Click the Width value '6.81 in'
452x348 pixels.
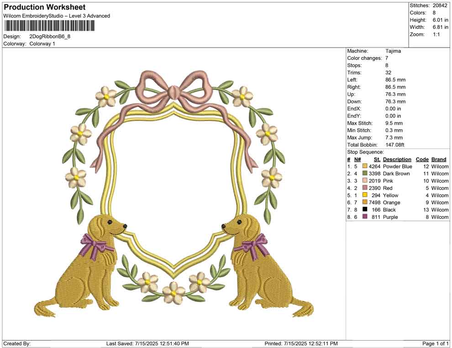coord(441,27)
